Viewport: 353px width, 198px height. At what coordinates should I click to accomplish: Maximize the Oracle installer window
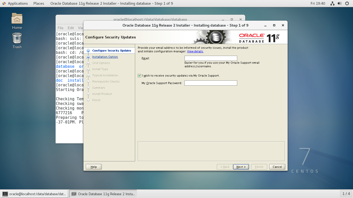click(x=274, y=25)
